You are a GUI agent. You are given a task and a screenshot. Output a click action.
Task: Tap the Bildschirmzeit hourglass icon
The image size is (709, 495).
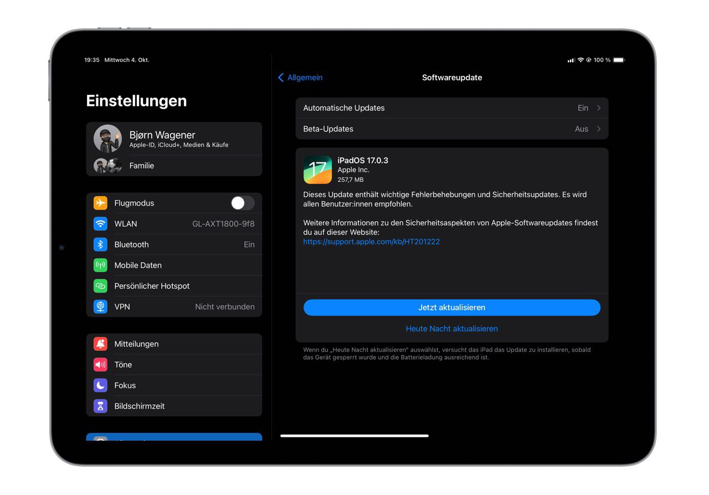point(100,406)
